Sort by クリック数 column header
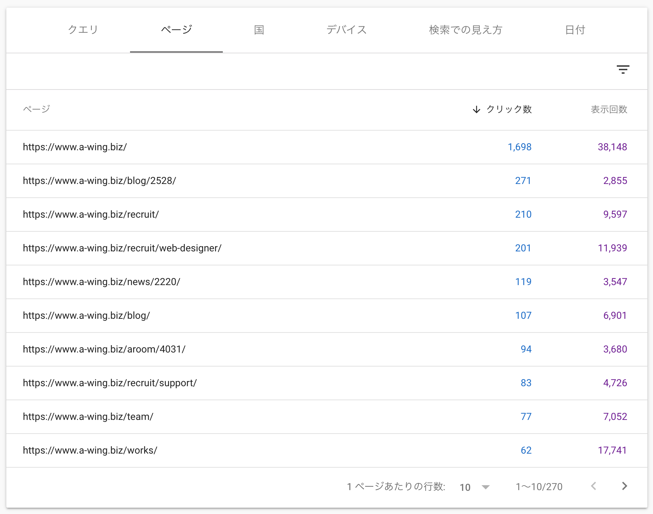Image resolution: width=653 pixels, height=514 pixels. (x=509, y=110)
